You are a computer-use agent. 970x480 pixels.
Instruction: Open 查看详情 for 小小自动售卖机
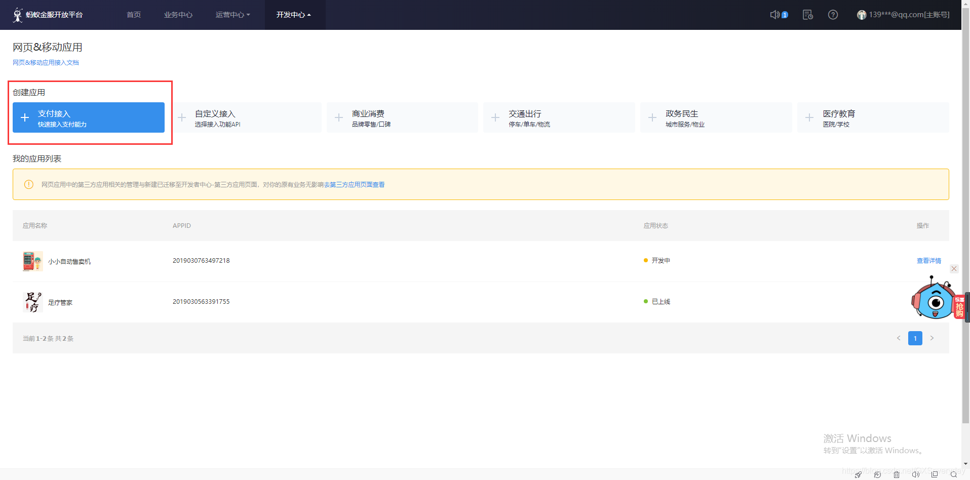click(x=929, y=261)
